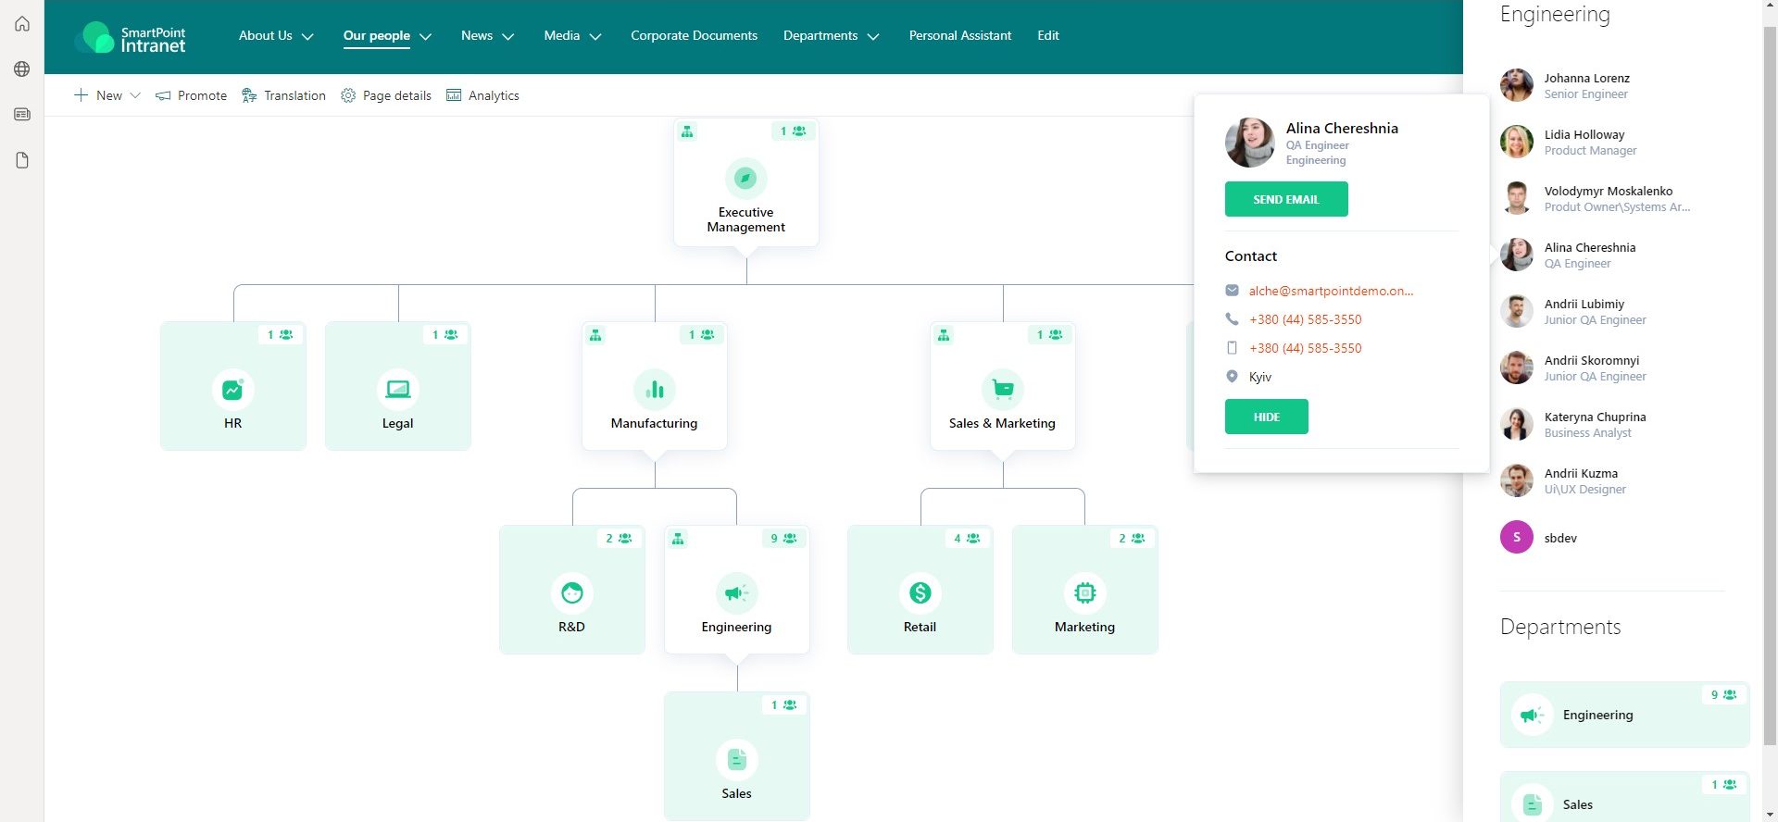Click the HIDE button in contact card

click(1266, 417)
